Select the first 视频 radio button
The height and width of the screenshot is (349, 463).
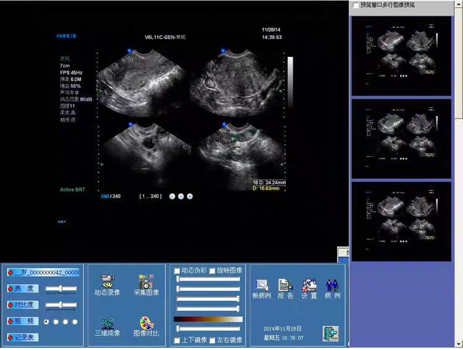46,322
